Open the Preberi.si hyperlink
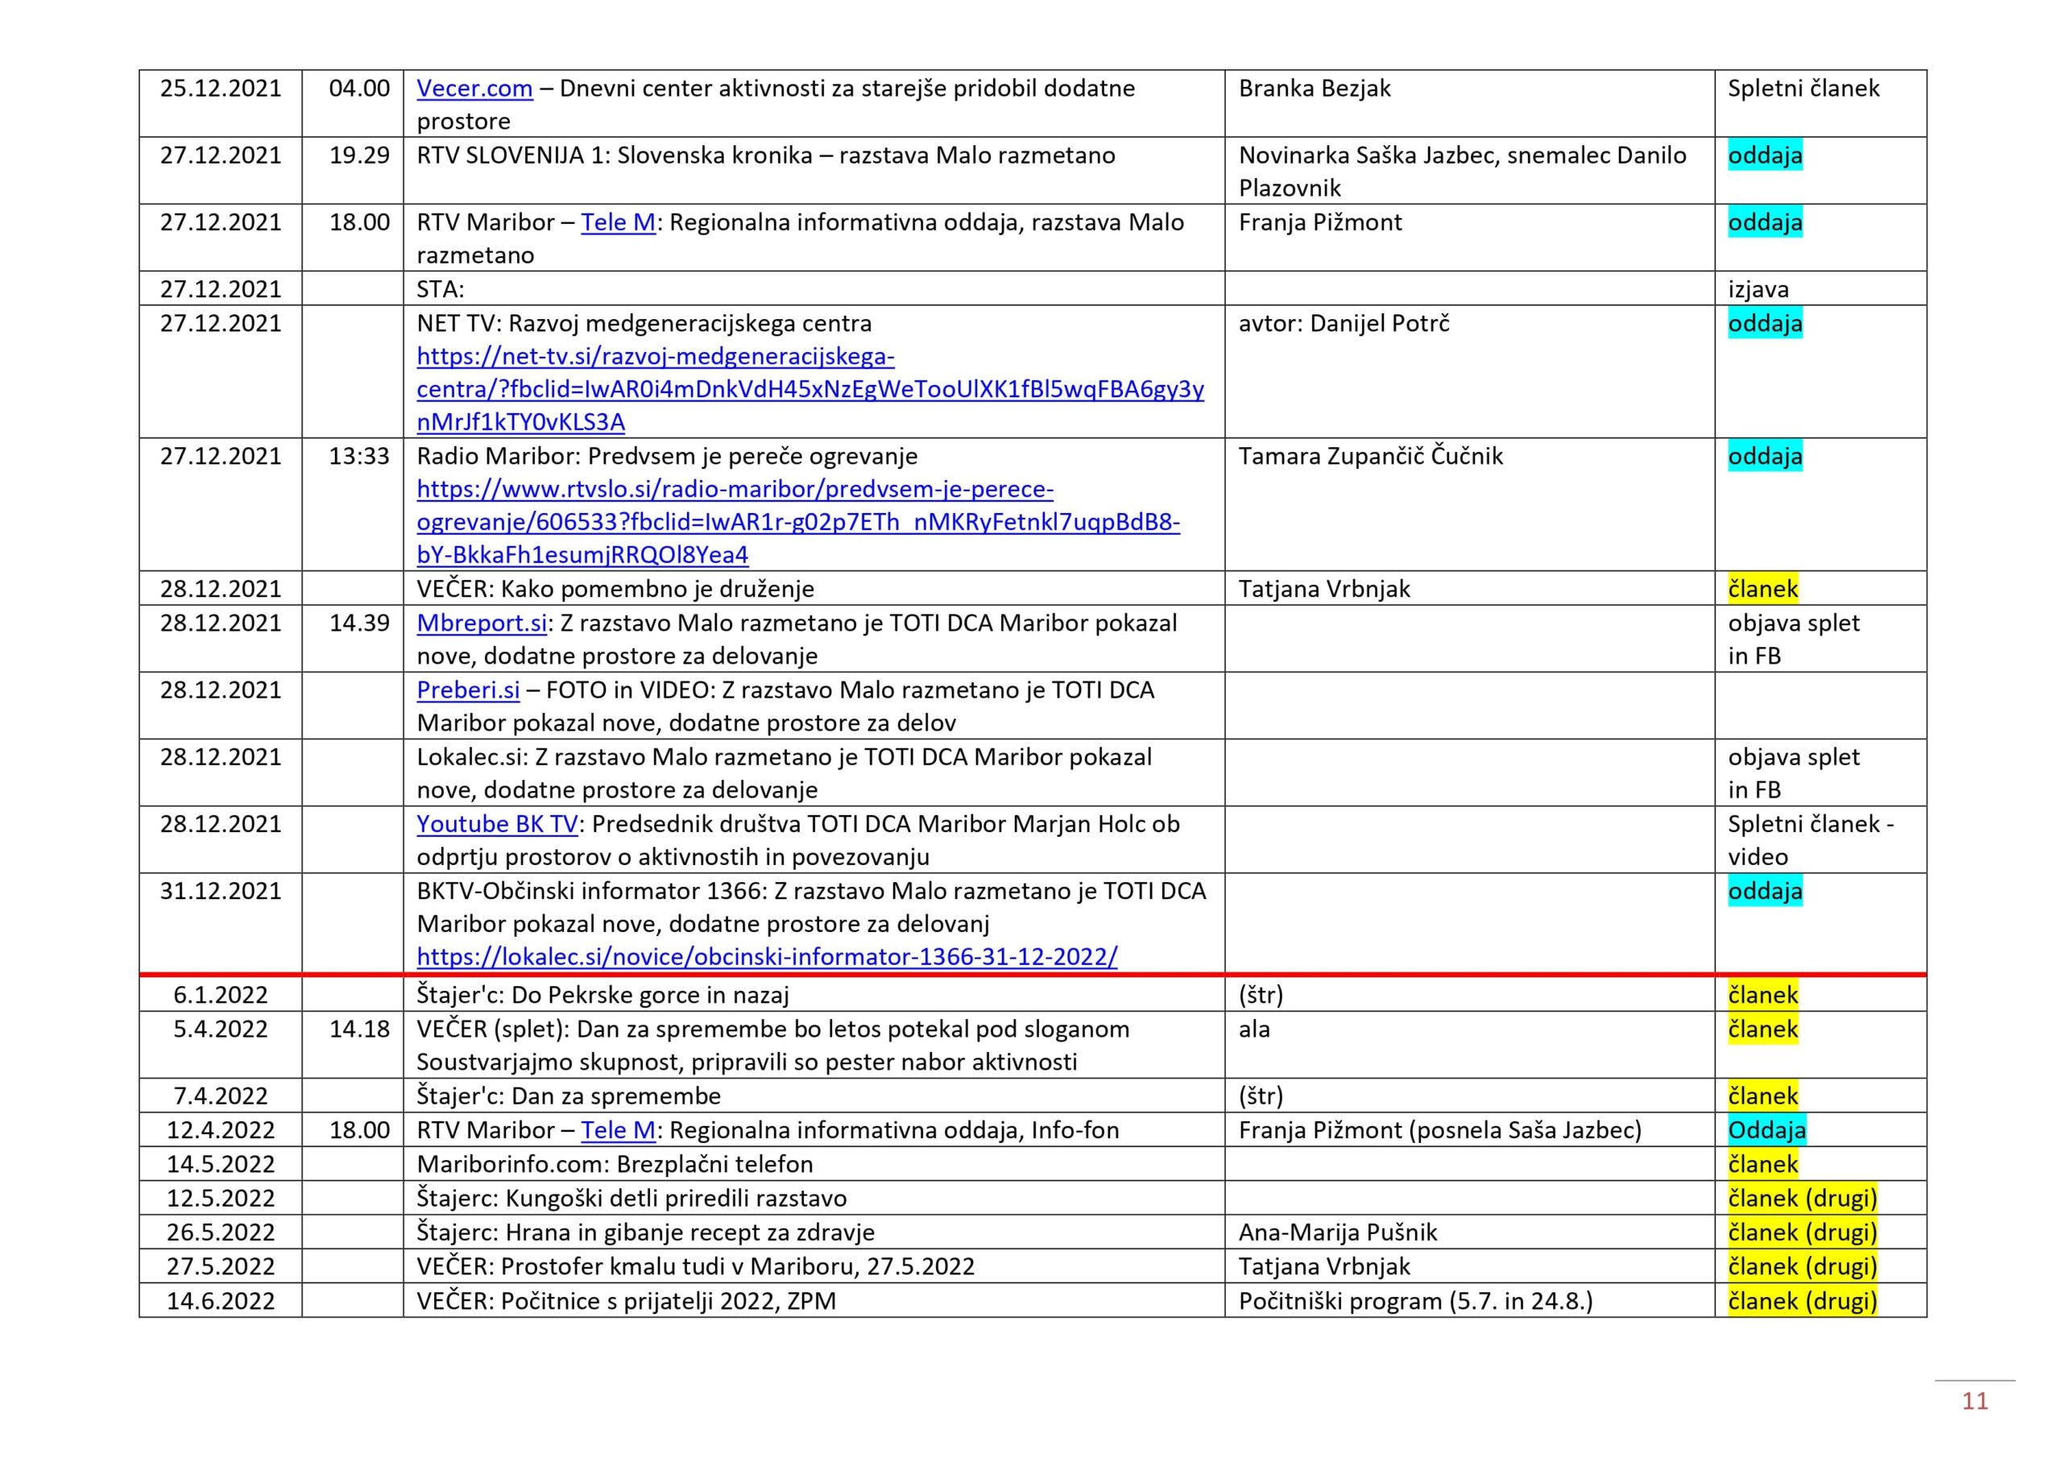The width and height of the screenshot is (2062, 1458). 468,690
